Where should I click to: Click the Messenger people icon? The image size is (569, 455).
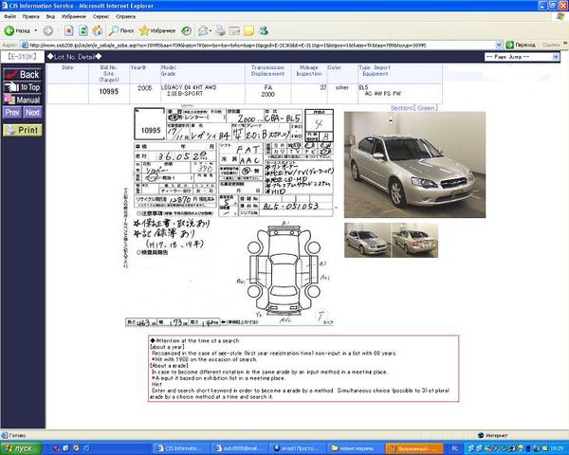264,31
